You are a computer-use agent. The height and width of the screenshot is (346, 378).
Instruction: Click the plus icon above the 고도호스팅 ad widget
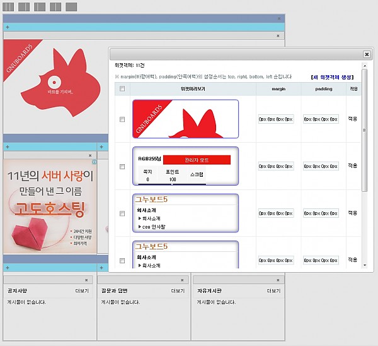click(x=8, y=146)
